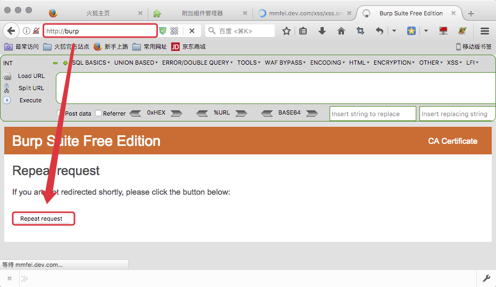Bookmark this page with the star icon
496x287 pixels.
pyautogui.click(x=286, y=31)
